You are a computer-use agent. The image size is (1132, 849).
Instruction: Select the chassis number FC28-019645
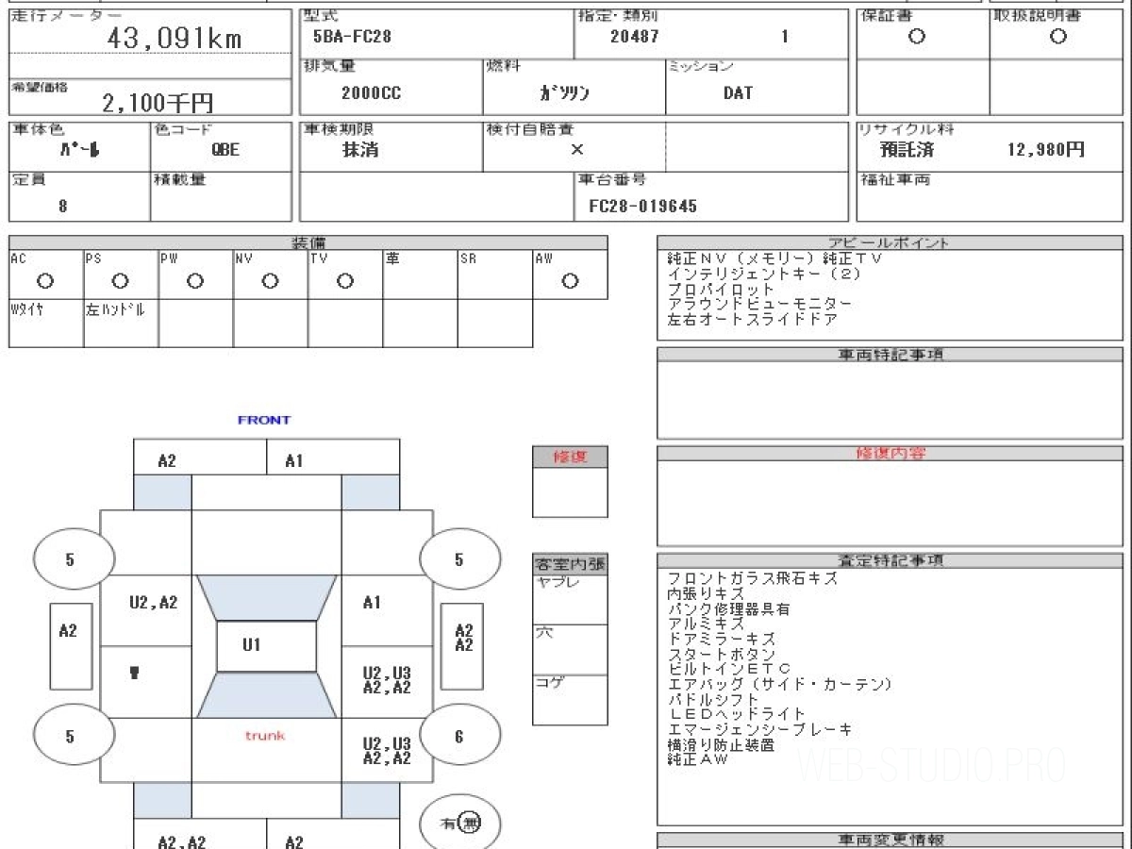click(x=642, y=207)
